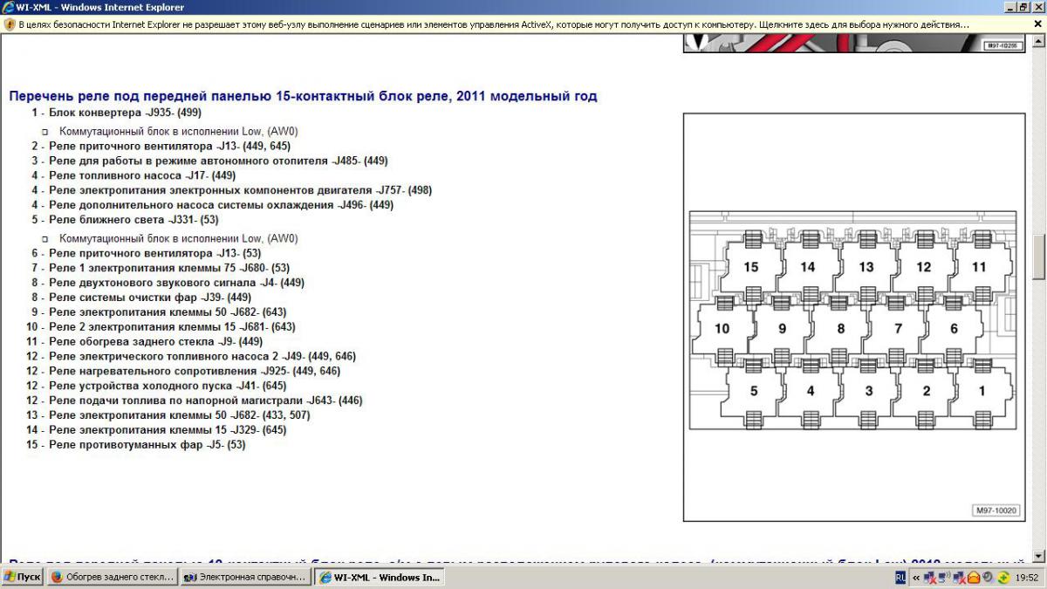Switch to the Firefox window 'Обогрев заднего стекл...'
1047x589 pixels.
(113, 577)
